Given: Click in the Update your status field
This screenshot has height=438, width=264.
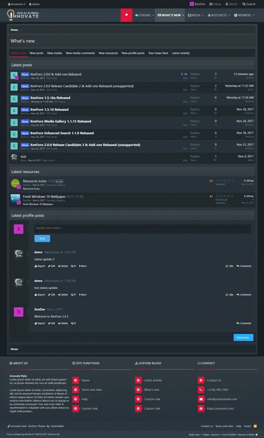Looking at the screenshot, I should tap(143, 229).
